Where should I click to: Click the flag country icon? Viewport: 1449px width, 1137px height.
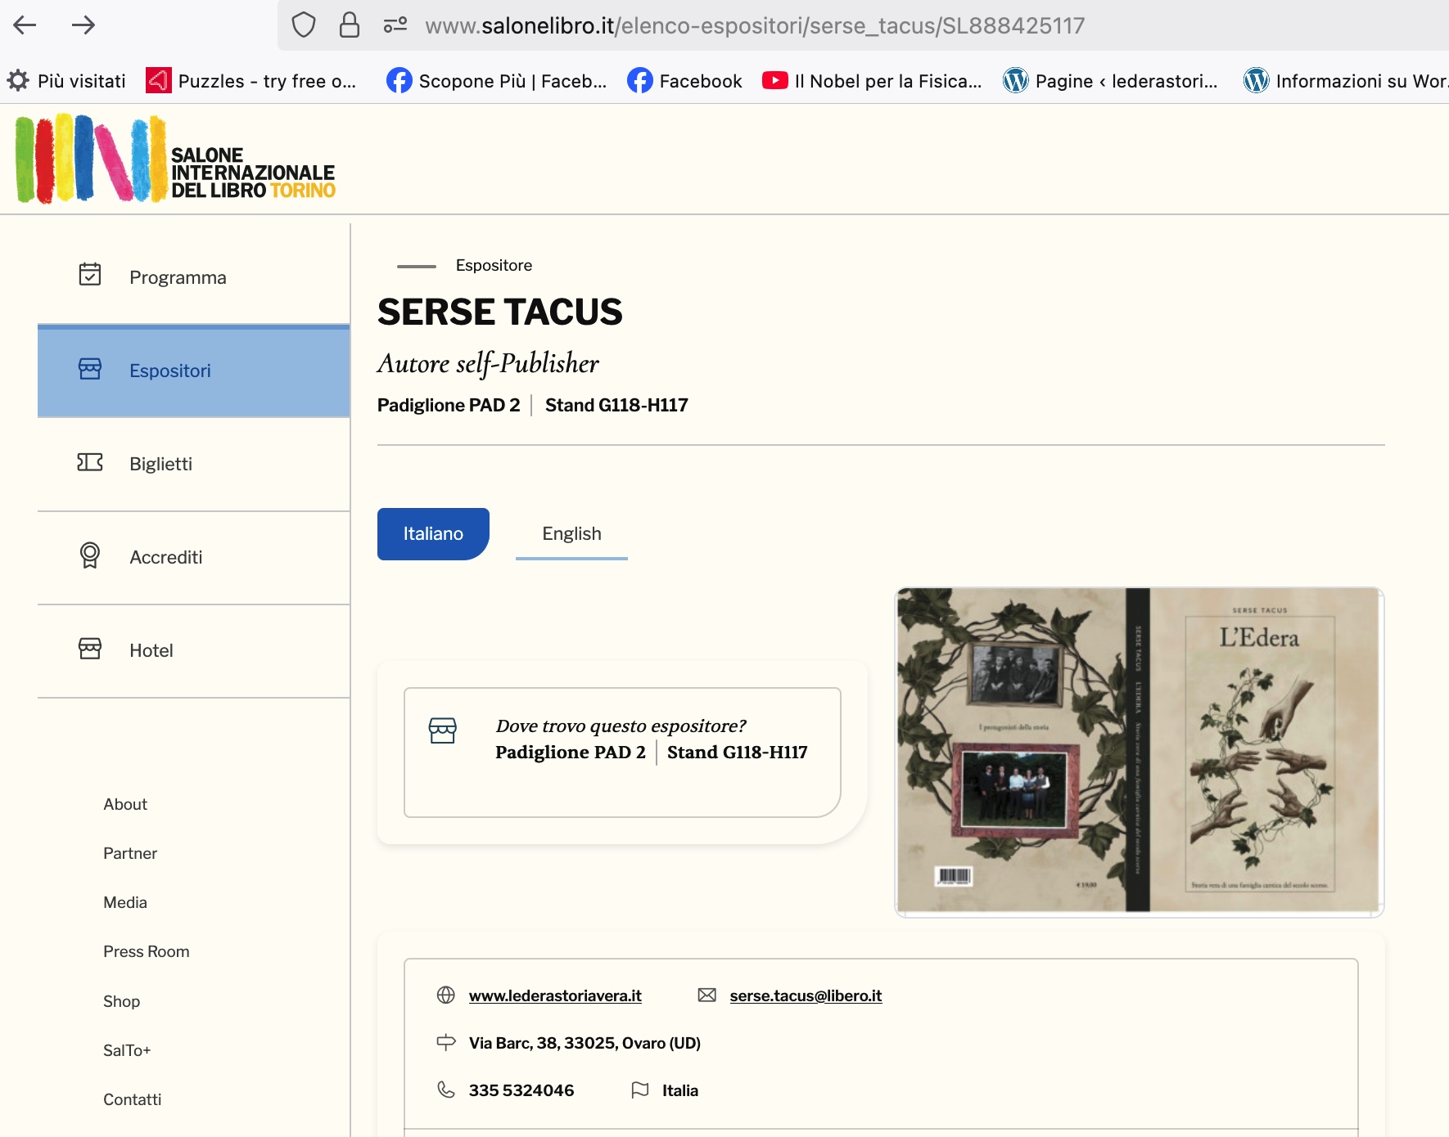click(x=640, y=1090)
